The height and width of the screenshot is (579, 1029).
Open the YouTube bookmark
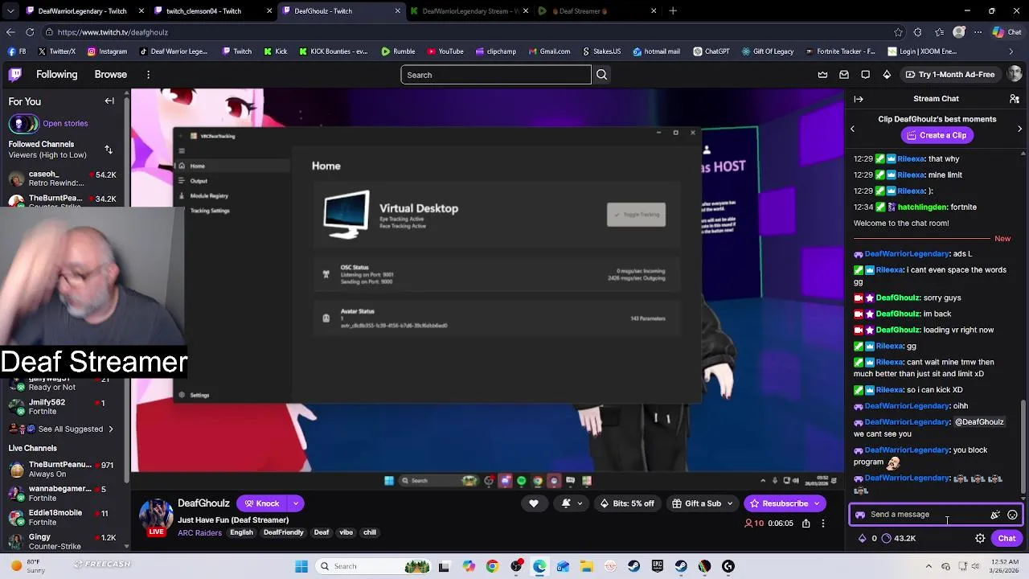[445, 51]
